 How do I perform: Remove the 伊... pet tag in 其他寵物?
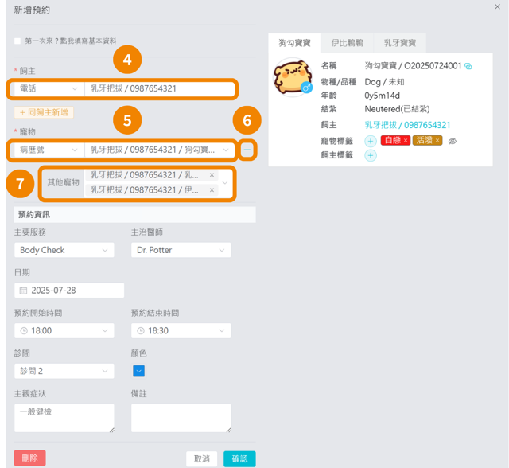coord(212,190)
